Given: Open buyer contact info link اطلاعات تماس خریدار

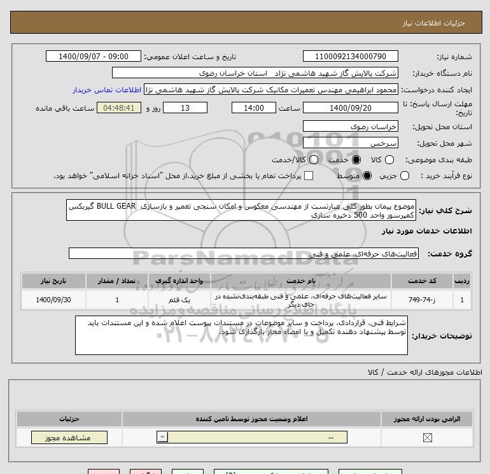Looking at the screenshot, I should (x=107, y=90).
